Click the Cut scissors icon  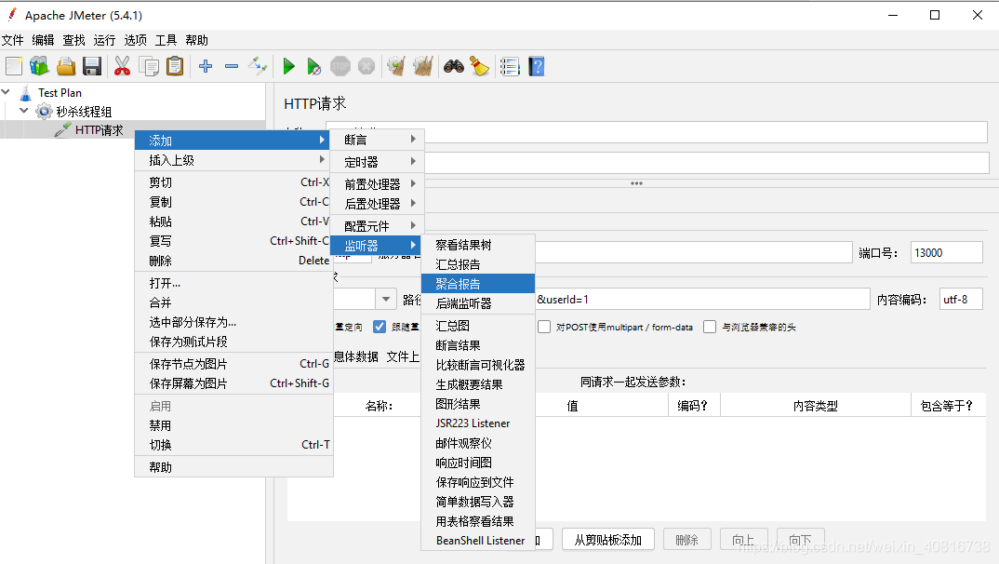[122, 66]
